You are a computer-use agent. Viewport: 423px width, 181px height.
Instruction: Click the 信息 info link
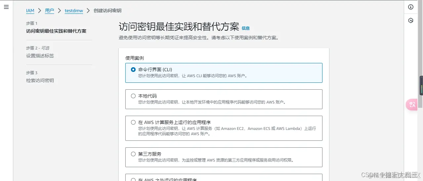[246, 28]
